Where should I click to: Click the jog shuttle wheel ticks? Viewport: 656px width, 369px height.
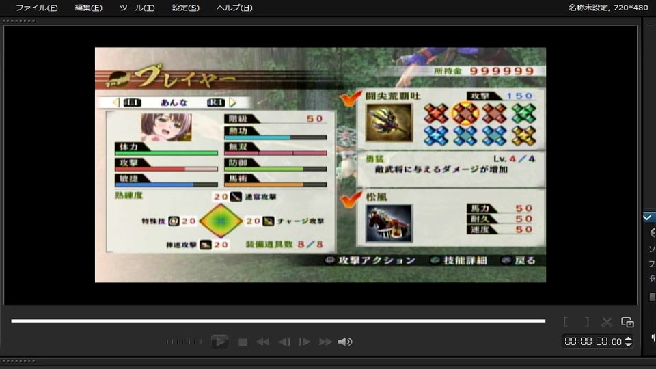184,342
